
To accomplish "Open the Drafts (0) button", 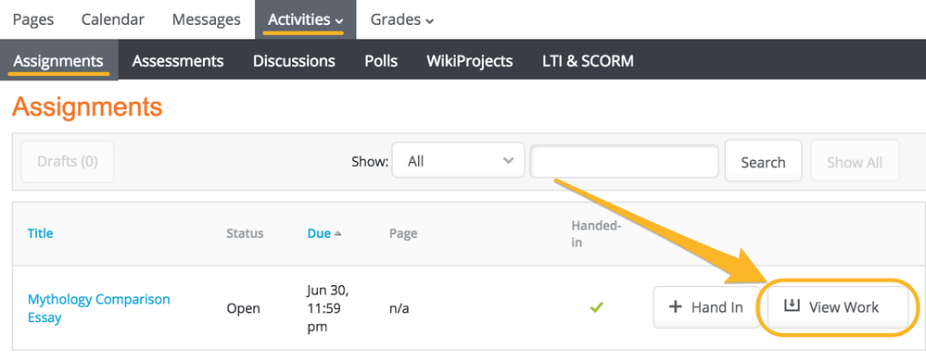I will point(68,161).
